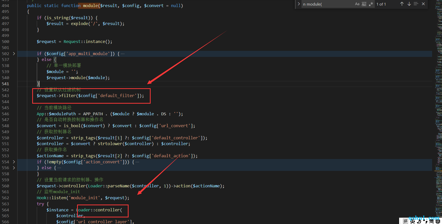Click 'is_string' function on line 496
The width and height of the screenshot is (442, 224).
(x=57, y=18)
